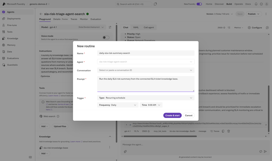Open the Trigger Type dropdown
Viewport: 272px width, 161px height.
pos(146,98)
